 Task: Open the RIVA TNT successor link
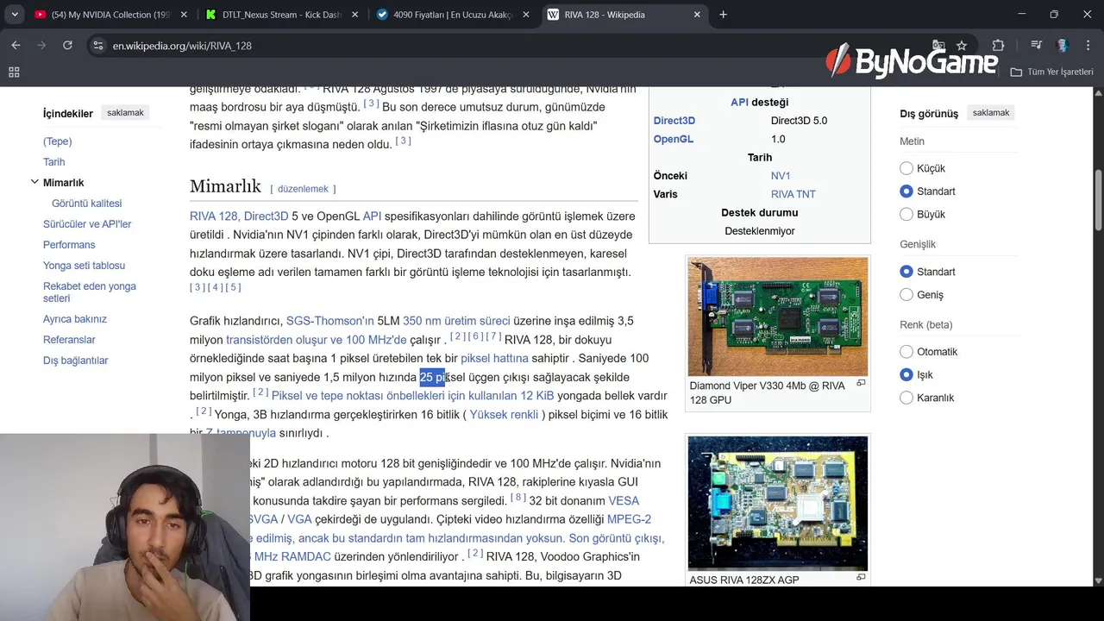793,194
